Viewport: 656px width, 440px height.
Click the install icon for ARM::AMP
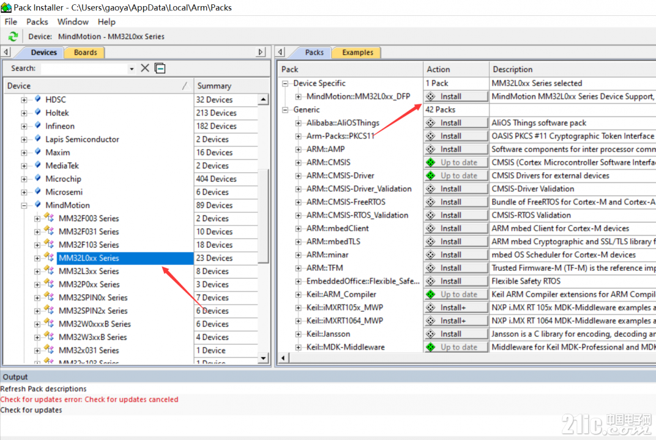click(431, 149)
